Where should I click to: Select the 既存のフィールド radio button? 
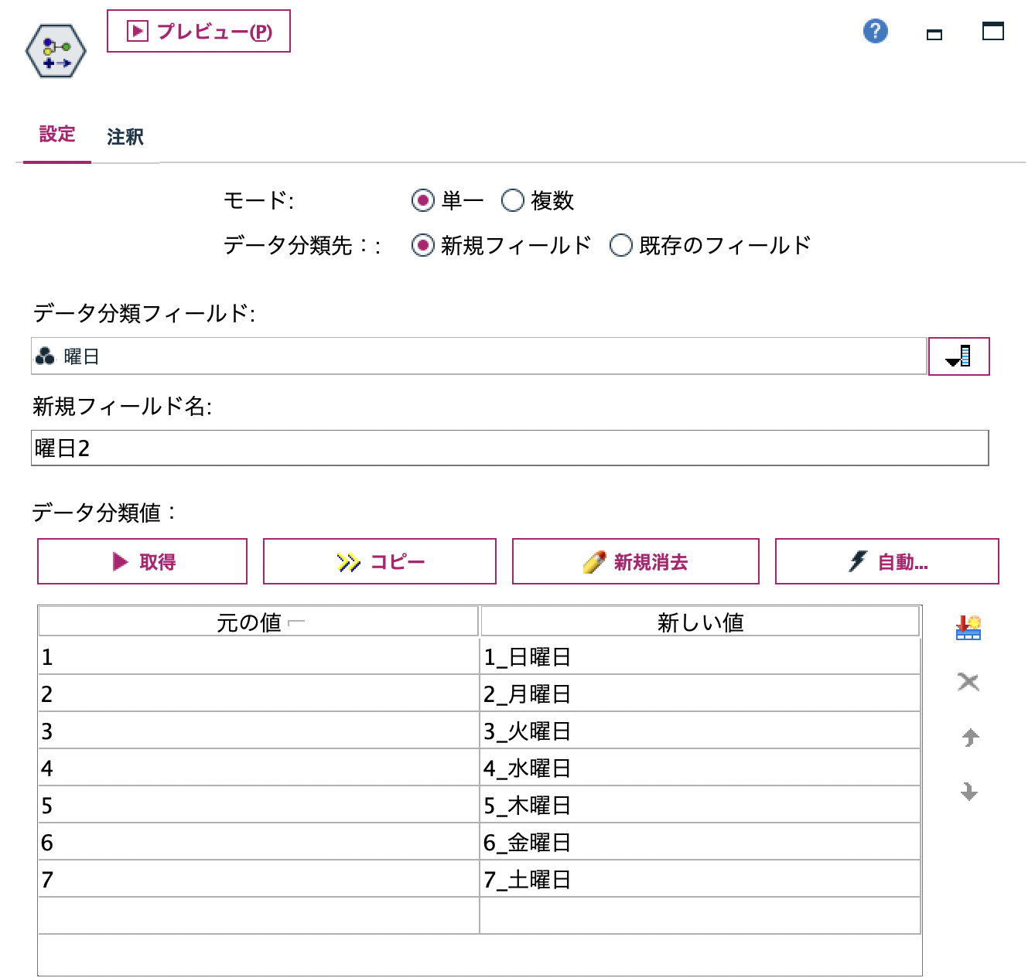pyautogui.click(x=621, y=244)
